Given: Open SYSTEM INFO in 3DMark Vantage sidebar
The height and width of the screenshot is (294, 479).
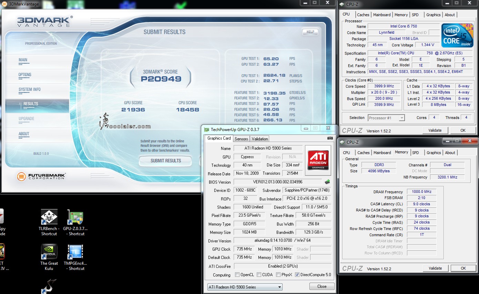Looking at the screenshot, I should 30,89.
